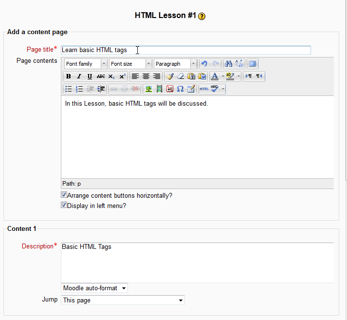Click the Find (binoculars) icon
Viewport: 347px width, 320px height.
tap(228, 64)
